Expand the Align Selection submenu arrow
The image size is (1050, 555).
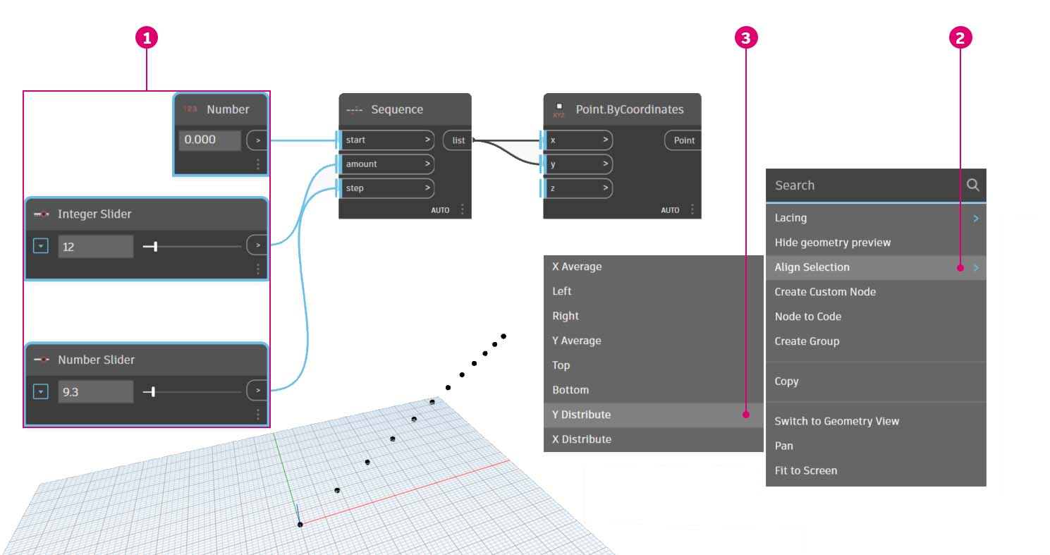pos(976,268)
